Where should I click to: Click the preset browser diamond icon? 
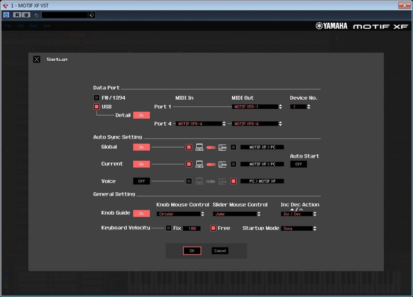[91, 15]
